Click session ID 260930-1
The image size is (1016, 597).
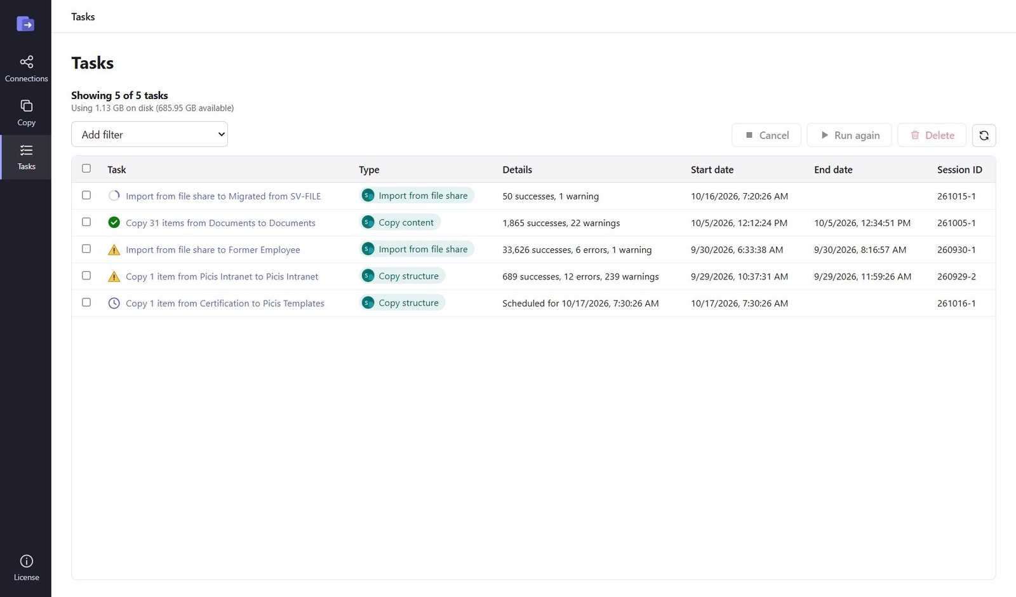click(956, 250)
